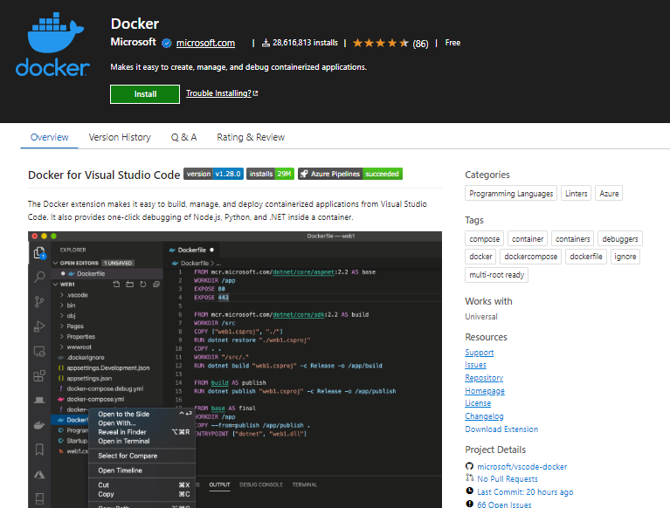The height and width of the screenshot is (508, 670).
Task: Open the Support resource link
Action: point(479,353)
